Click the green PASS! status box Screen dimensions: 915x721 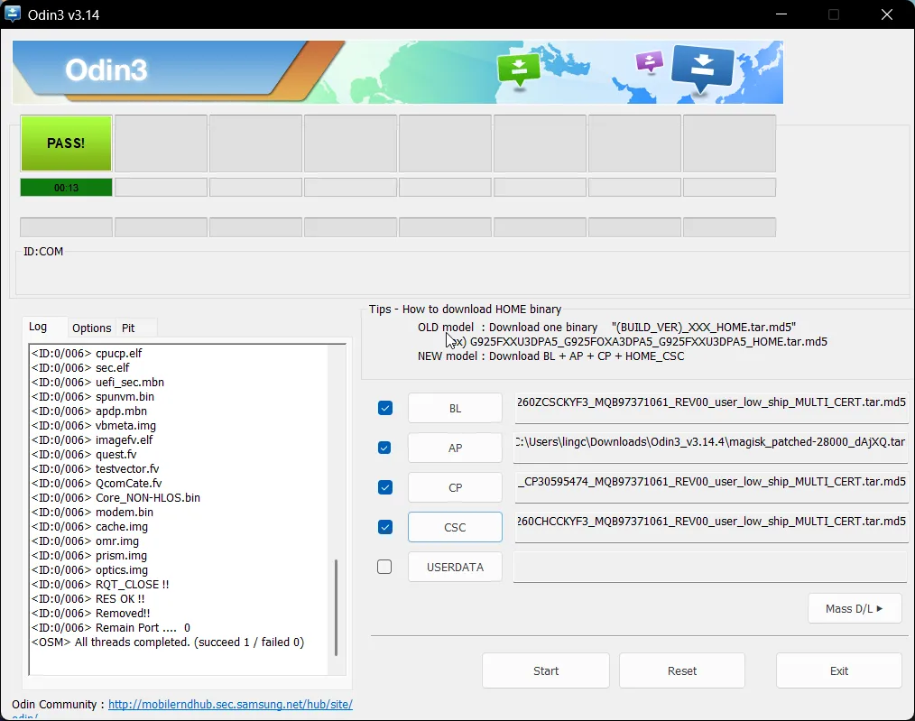click(66, 143)
